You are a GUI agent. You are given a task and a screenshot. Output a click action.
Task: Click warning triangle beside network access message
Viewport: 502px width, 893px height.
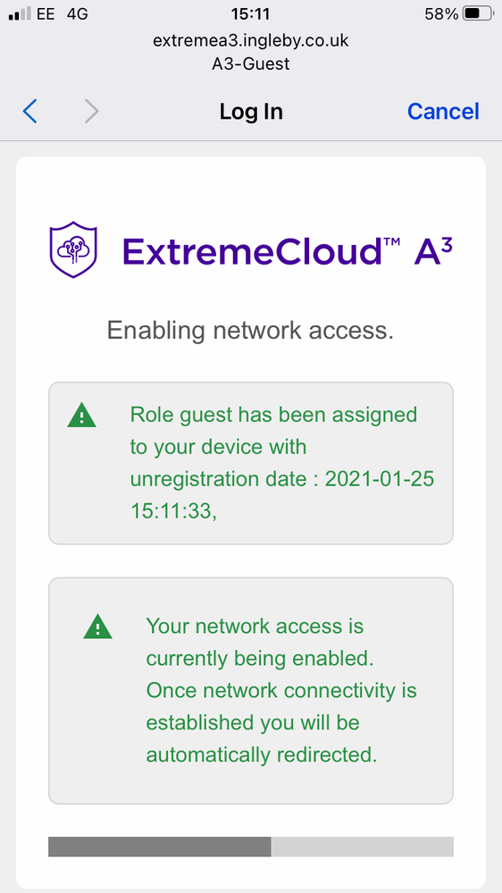[x=98, y=627]
